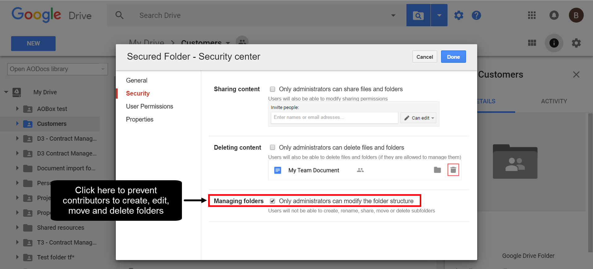This screenshot has height=269, width=593.
Task: Click the My Drive icon in sidebar
Action: (17, 92)
